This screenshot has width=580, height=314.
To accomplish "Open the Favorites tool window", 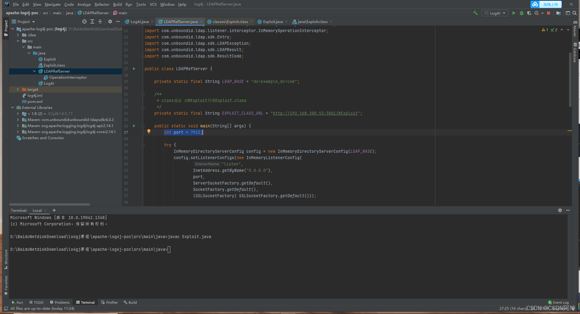I will tap(6, 285).
